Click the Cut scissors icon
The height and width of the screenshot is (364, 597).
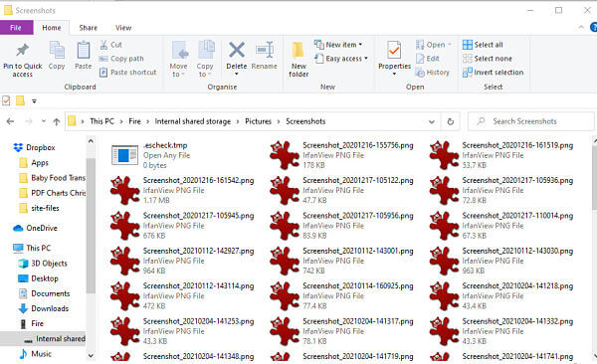[x=103, y=45]
